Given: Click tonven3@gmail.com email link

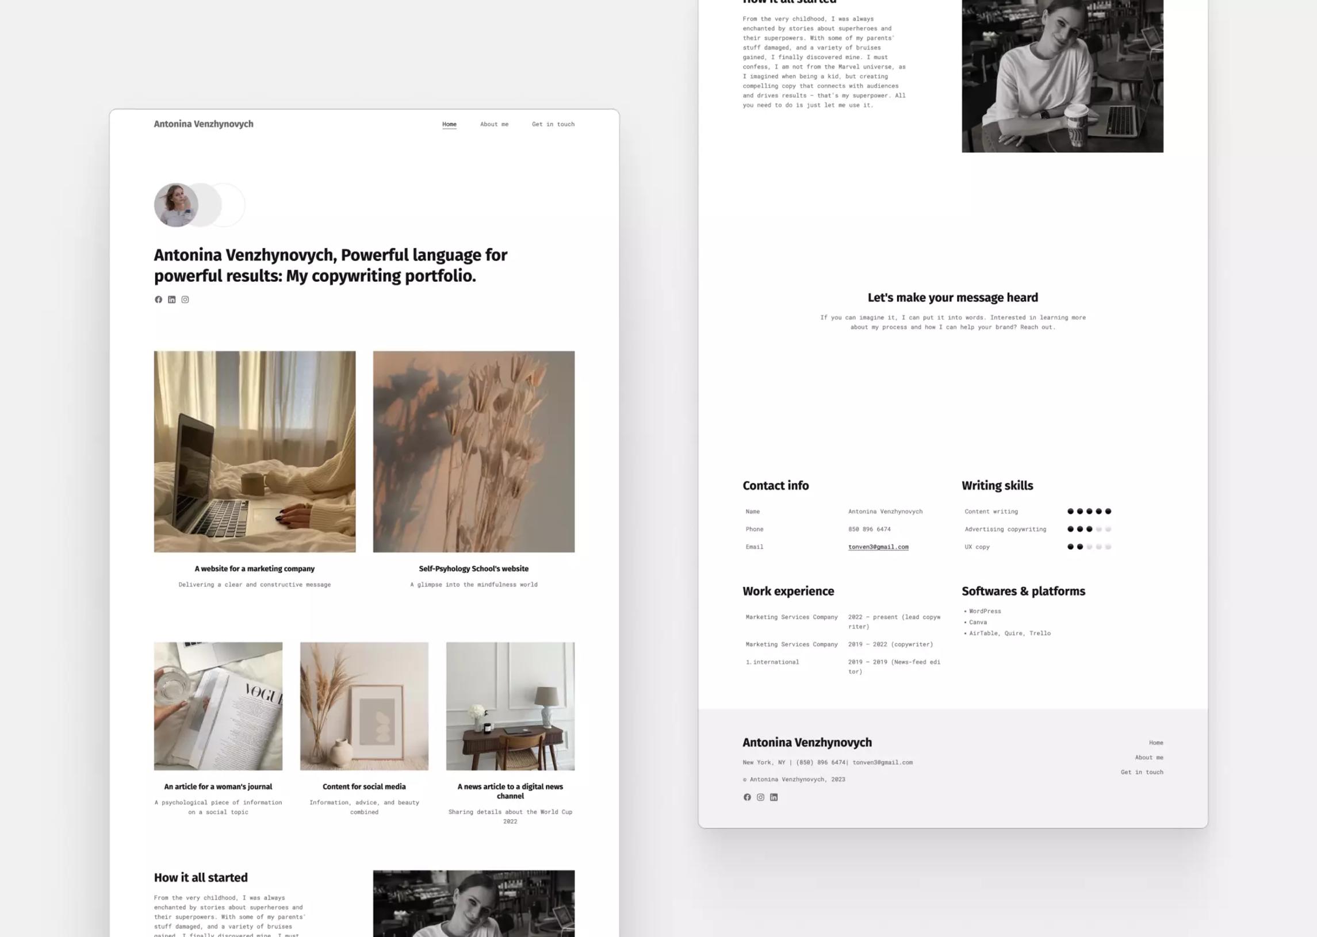Looking at the screenshot, I should [878, 546].
